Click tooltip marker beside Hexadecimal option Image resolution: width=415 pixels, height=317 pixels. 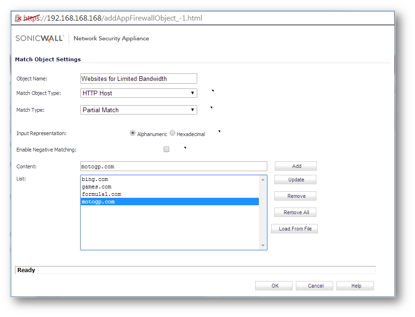pos(219,131)
